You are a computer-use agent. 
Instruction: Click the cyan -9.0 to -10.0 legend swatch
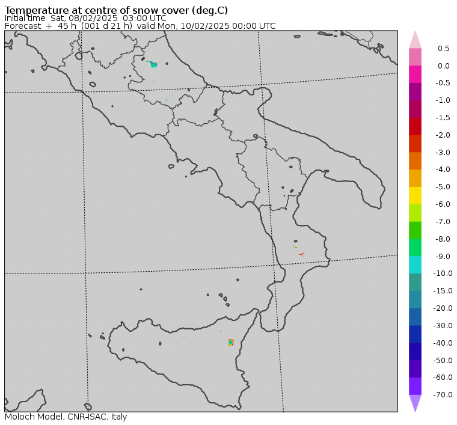(415, 264)
